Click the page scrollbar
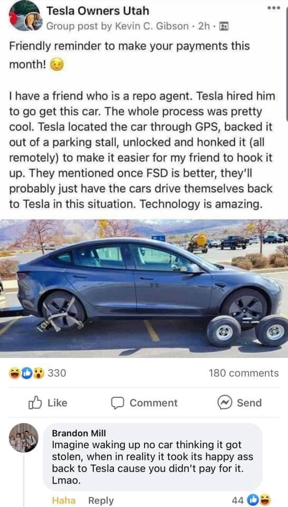The width and height of the screenshot is (288, 507). [286, 60]
